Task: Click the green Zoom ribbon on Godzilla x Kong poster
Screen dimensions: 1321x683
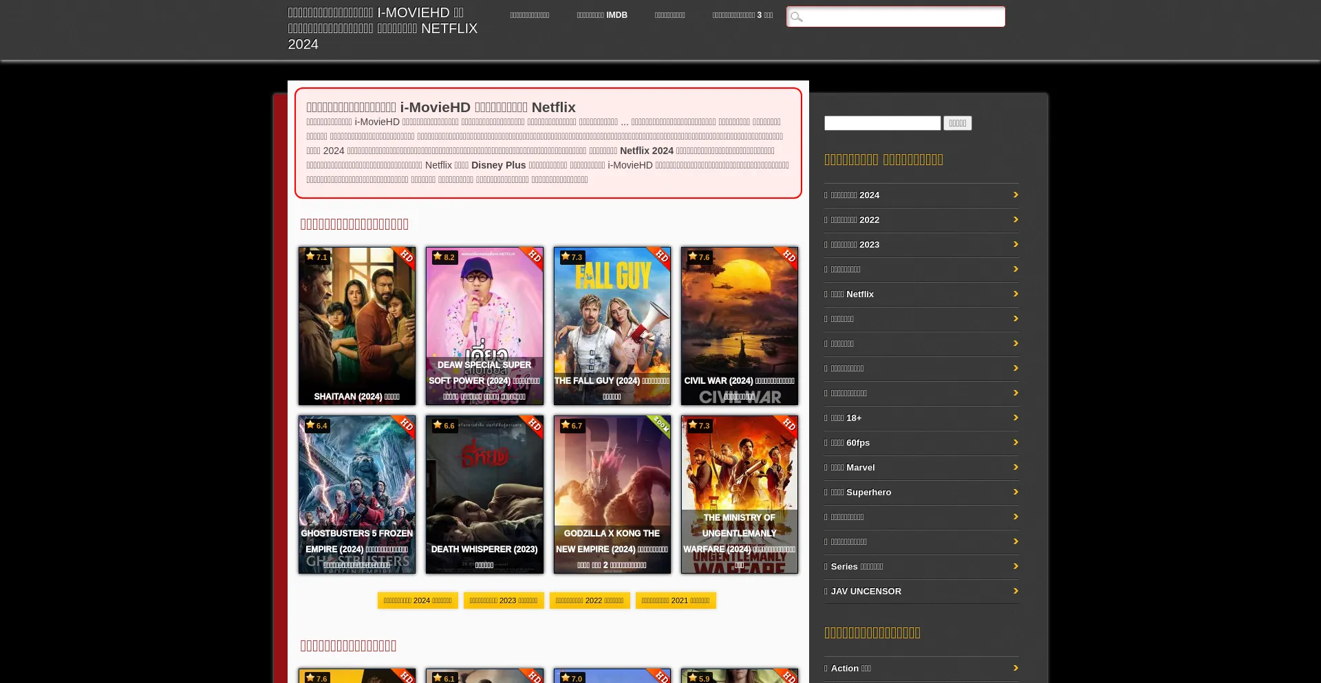Action: pos(658,426)
